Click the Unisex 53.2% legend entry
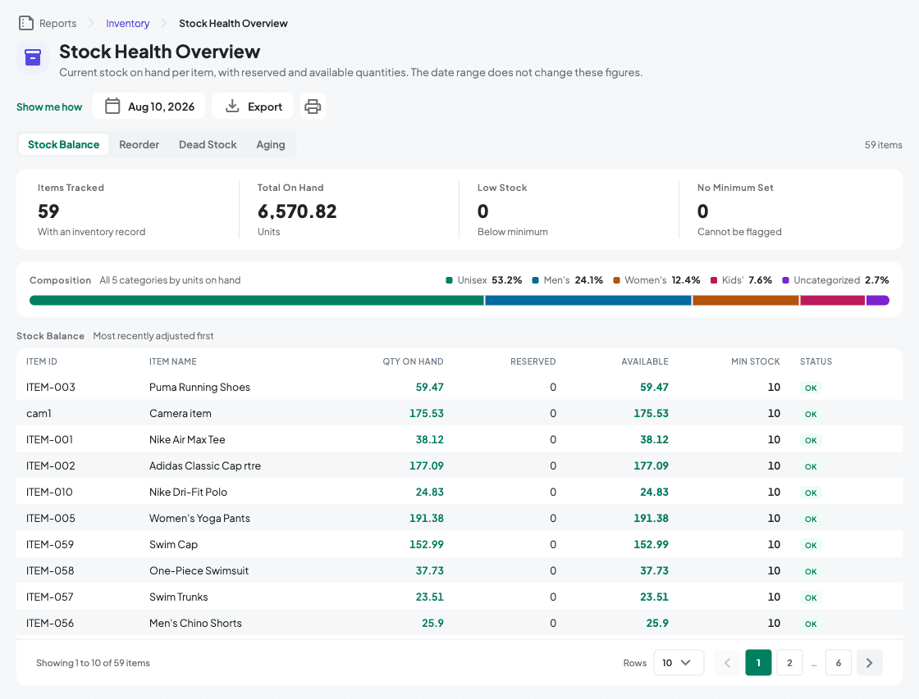The height and width of the screenshot is (699, 919). pyautogui.click(x=484, y=280)
